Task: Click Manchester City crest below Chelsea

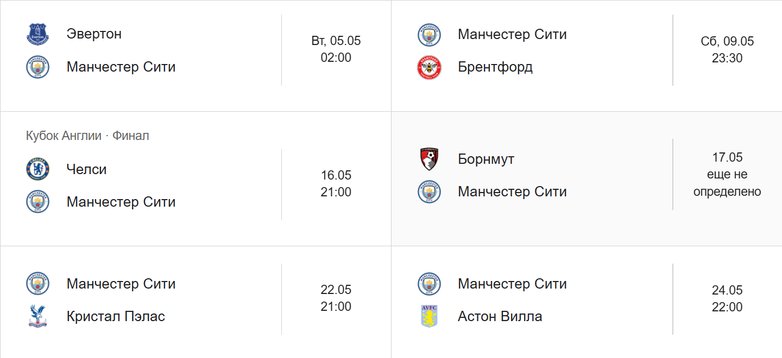Action: pos(38,202)
